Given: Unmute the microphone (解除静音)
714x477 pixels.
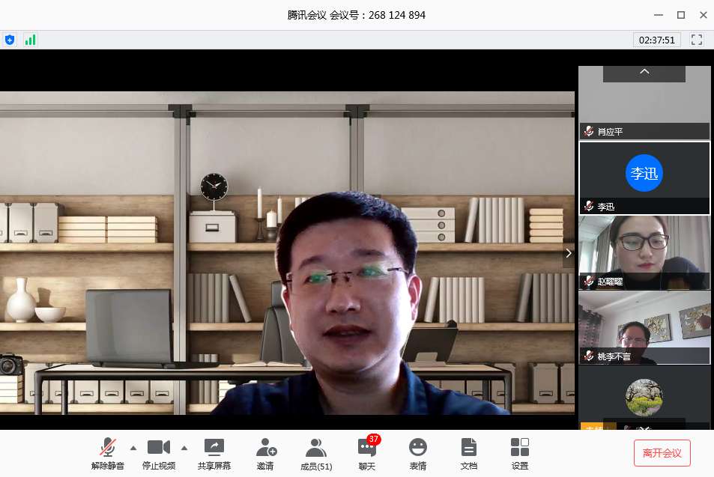Looking at the screenshot, I should tap(108, 454).
